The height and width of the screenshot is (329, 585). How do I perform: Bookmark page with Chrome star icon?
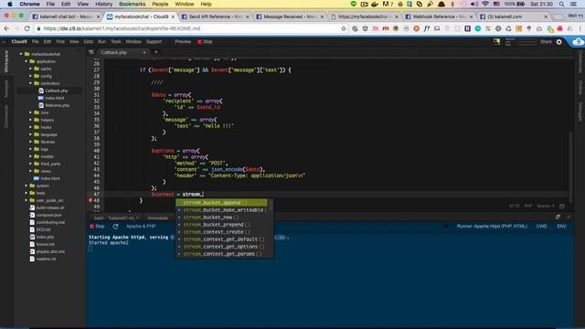(x=344, y=28)
